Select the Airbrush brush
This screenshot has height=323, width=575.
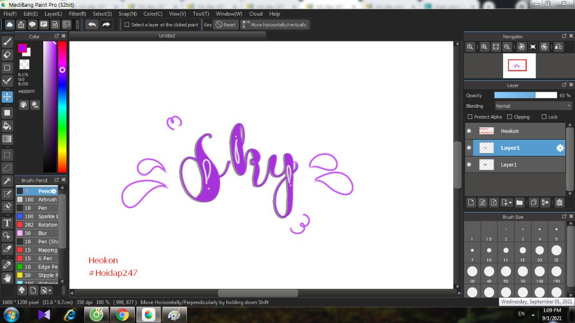pos(37,199)
